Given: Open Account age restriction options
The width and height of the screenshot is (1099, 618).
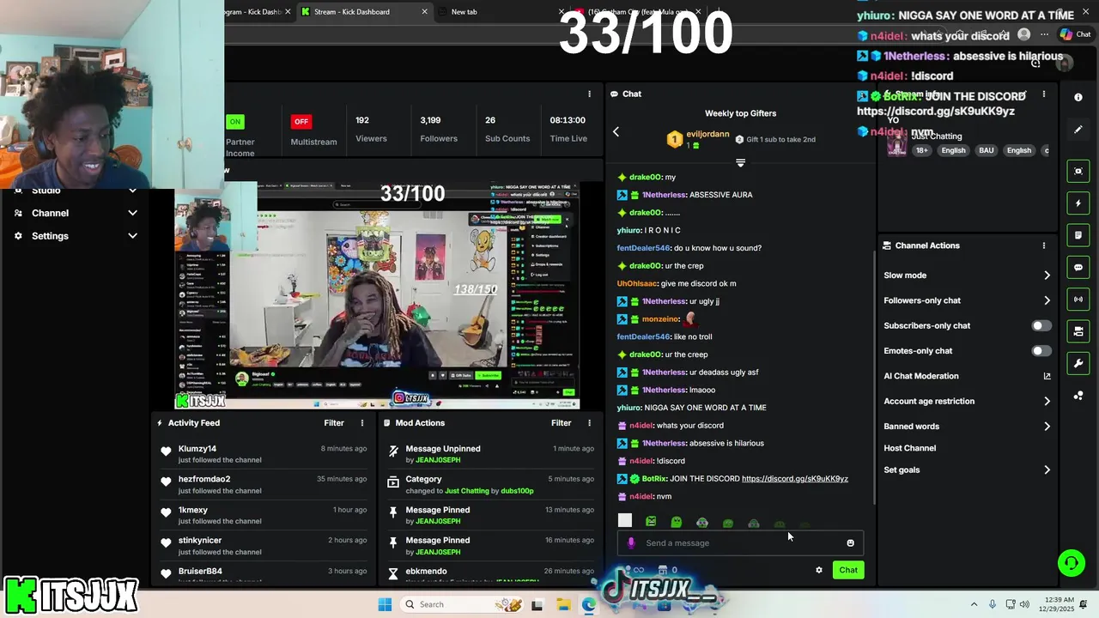Looking at the screenshot, I should [x=967, y=401].
